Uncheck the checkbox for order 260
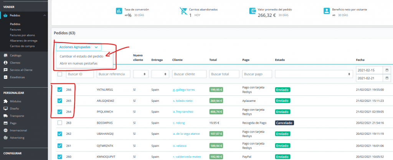 click(59, 157)
